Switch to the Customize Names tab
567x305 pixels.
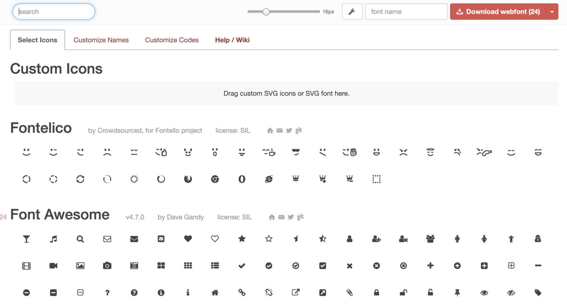(101, 40)
